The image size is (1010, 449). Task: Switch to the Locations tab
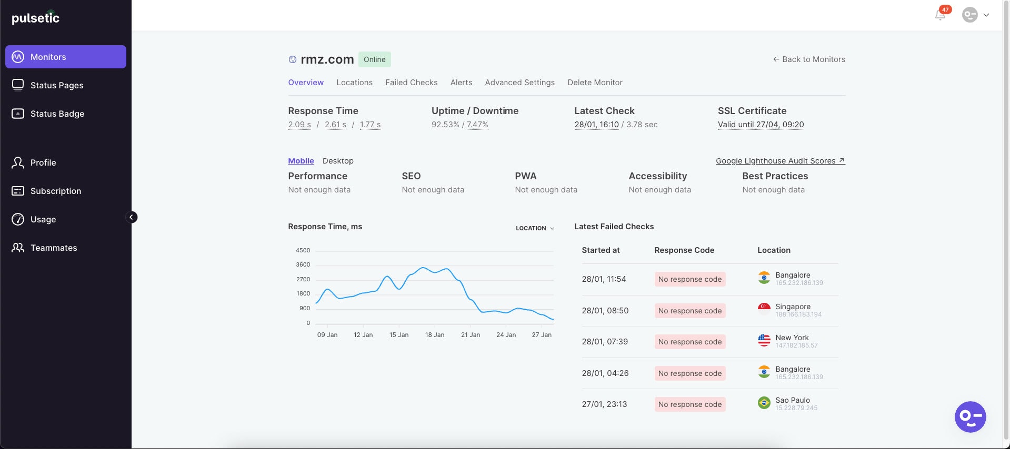354,83
